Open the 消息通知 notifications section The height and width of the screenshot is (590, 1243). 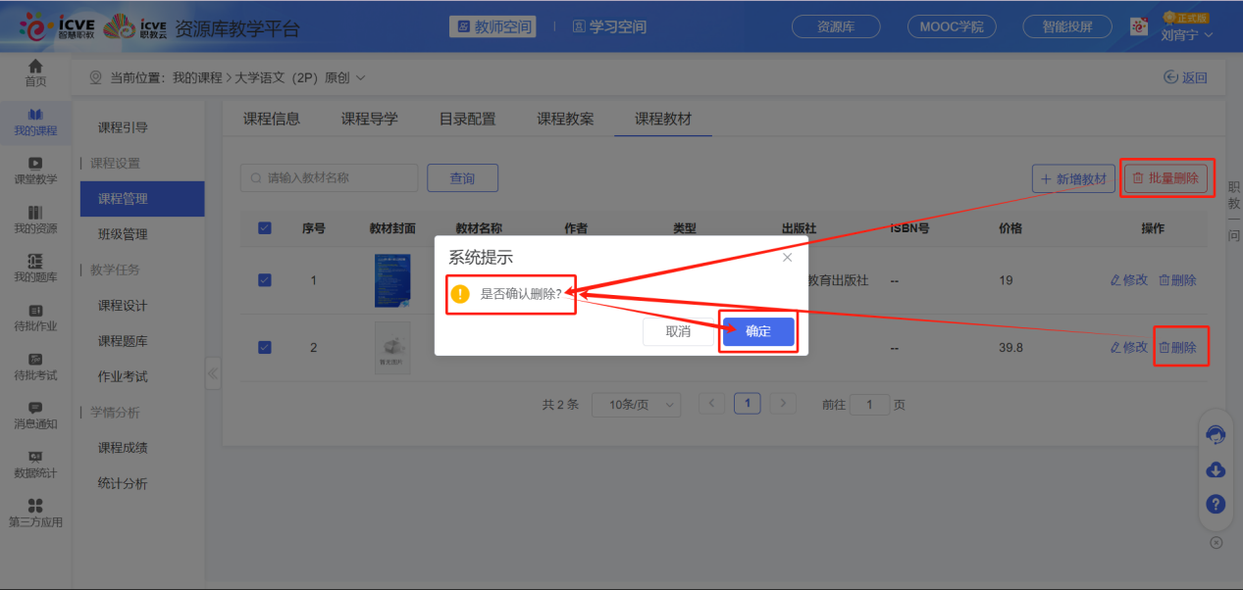click(35, 413)
